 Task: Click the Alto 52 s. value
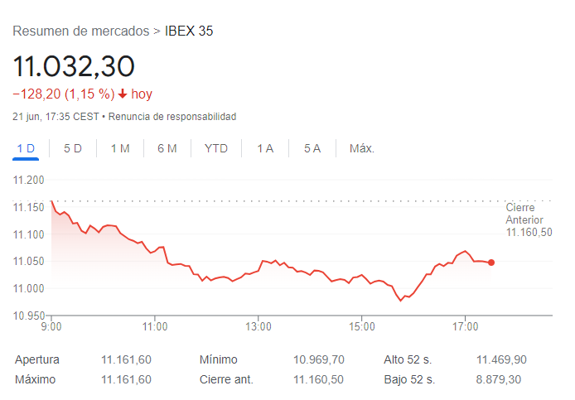[x=500, y=359]
